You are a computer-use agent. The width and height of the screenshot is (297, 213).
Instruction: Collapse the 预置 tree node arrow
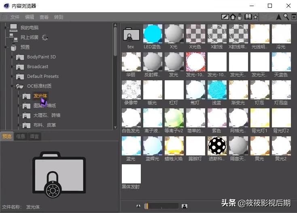[x=6, y=47]
